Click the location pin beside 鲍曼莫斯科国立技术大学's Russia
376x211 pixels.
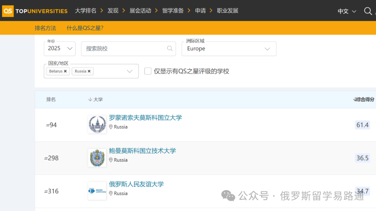click(111, 160)
